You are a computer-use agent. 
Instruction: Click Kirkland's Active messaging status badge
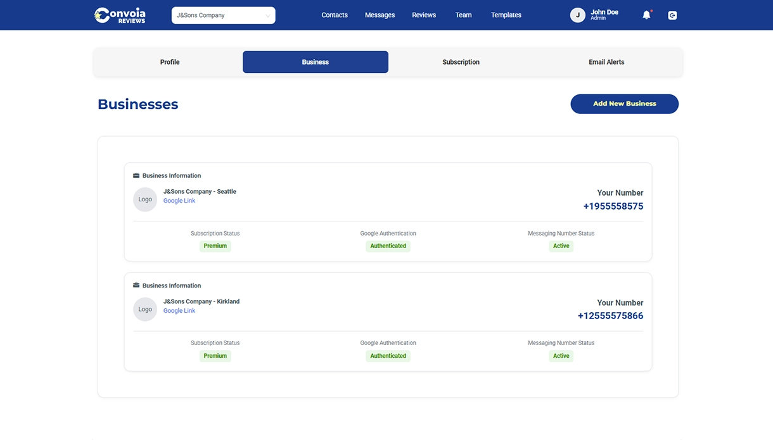click(x=561, y=356)
